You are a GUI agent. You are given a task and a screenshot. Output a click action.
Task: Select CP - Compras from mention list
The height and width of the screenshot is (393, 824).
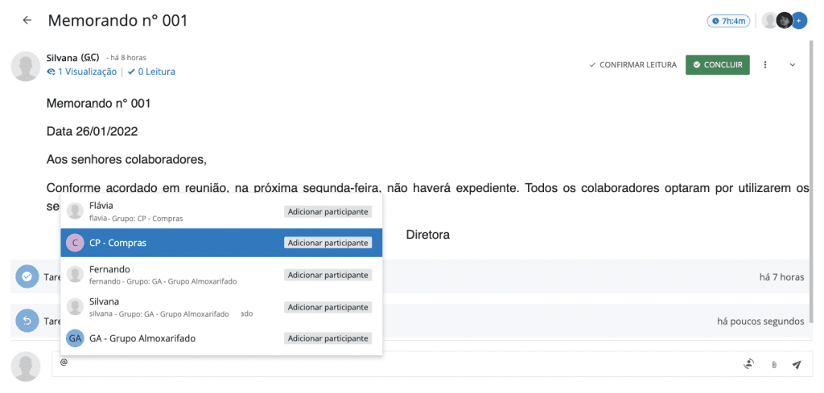tap(118, 242)
